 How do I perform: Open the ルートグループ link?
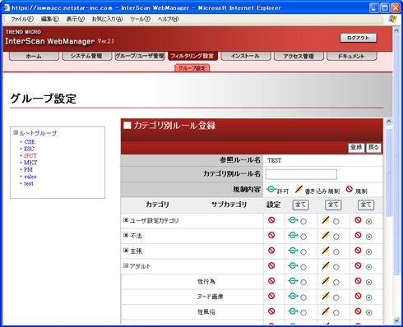point(38,133)
